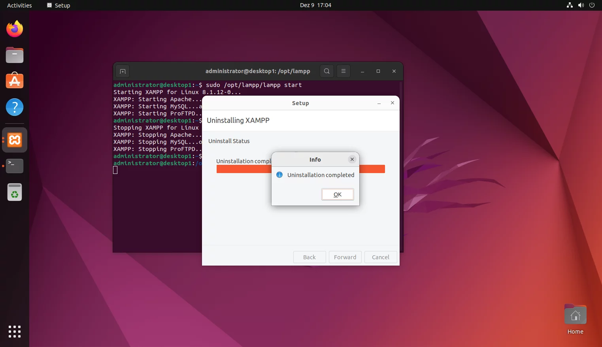The image size is (602, 347).
Task: Click the 'XAMPP: Starting Apache...' terminal line
Action: point(158,99)
